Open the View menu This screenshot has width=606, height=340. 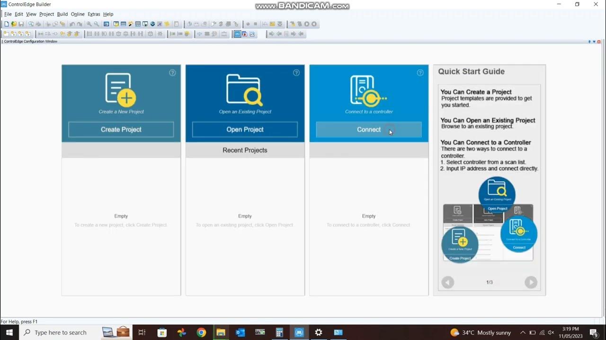(x=31, y=14)
